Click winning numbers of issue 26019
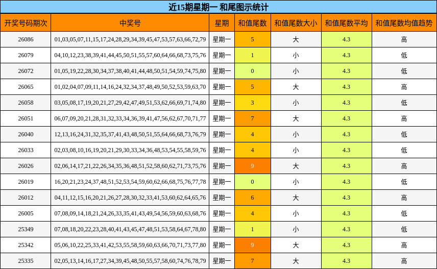 point(130,182)
